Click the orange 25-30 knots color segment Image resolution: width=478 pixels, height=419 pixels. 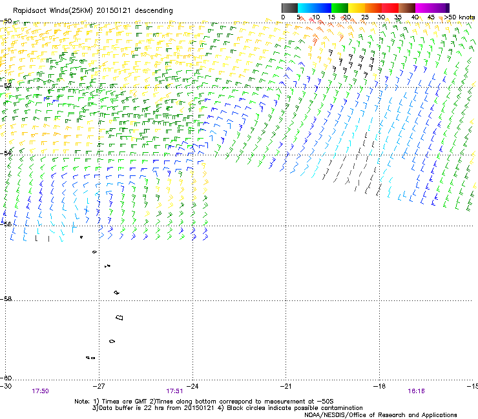373,8
